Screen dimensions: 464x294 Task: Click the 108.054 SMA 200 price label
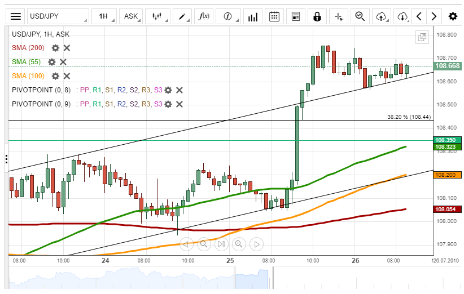(x=447, y=210)
